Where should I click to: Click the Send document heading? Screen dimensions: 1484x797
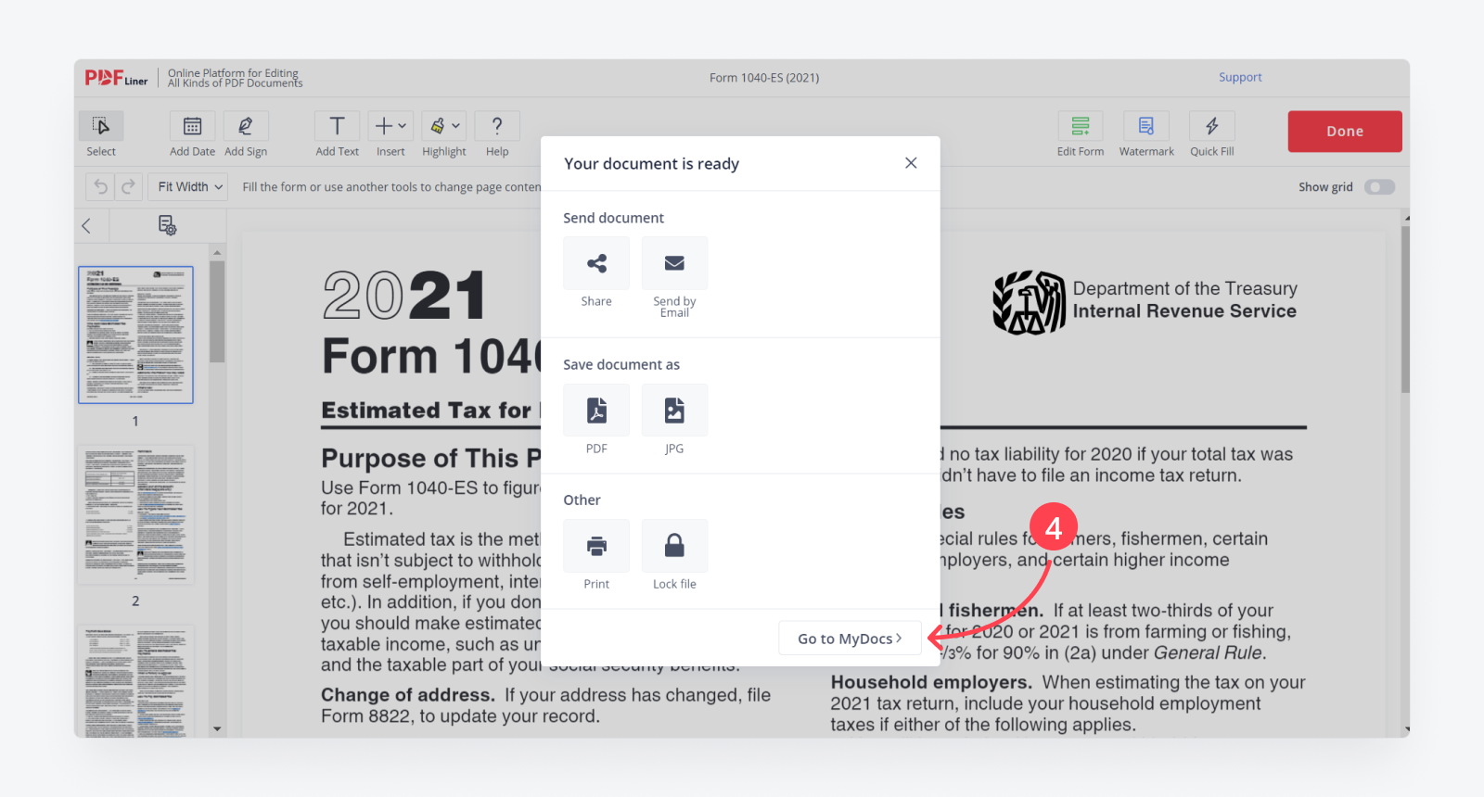pyautogui.click(x=613, y=218)
